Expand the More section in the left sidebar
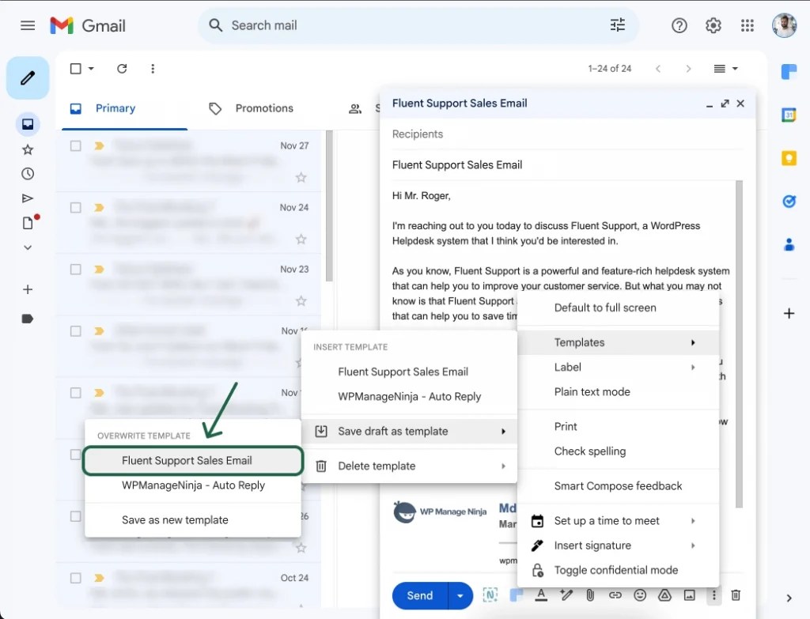 (x=28, y=247)
